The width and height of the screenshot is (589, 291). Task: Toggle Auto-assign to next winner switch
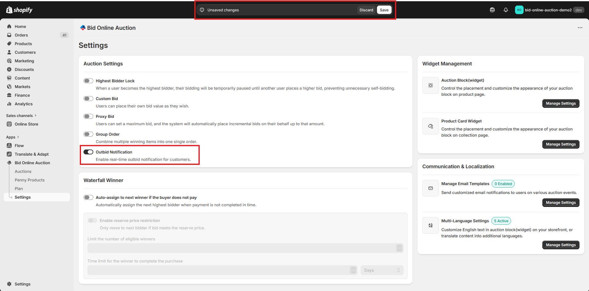click(88, 197)
